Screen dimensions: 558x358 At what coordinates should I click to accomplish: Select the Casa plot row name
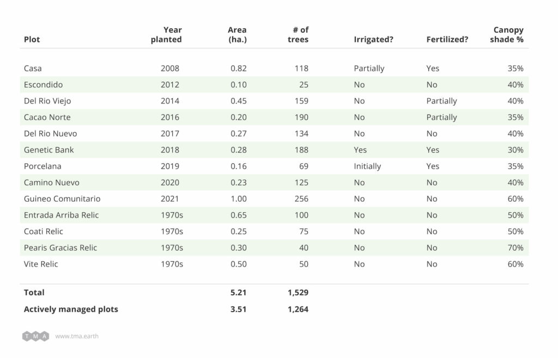coord(33,69)
